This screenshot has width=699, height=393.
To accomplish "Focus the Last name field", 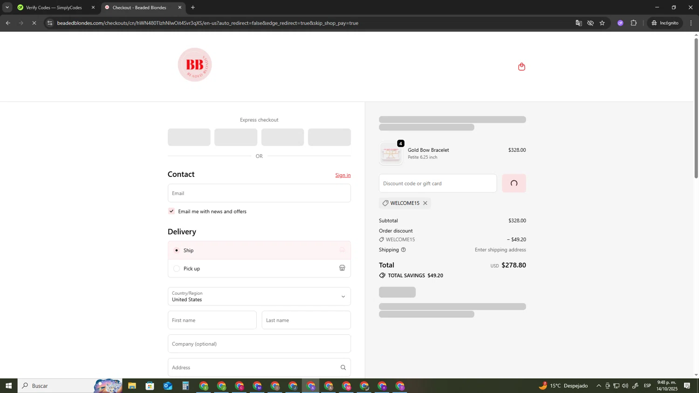I will pyautogui.click(x=306, y=320).
